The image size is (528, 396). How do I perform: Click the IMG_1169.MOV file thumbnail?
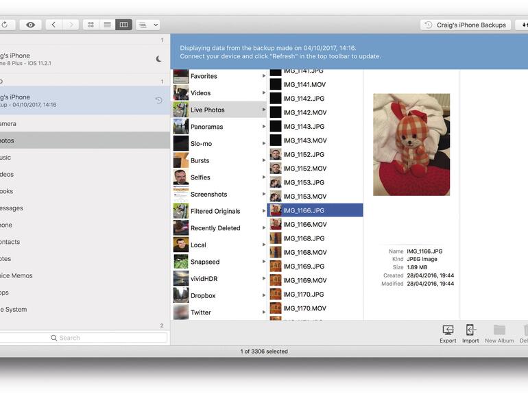pos(276,280)
